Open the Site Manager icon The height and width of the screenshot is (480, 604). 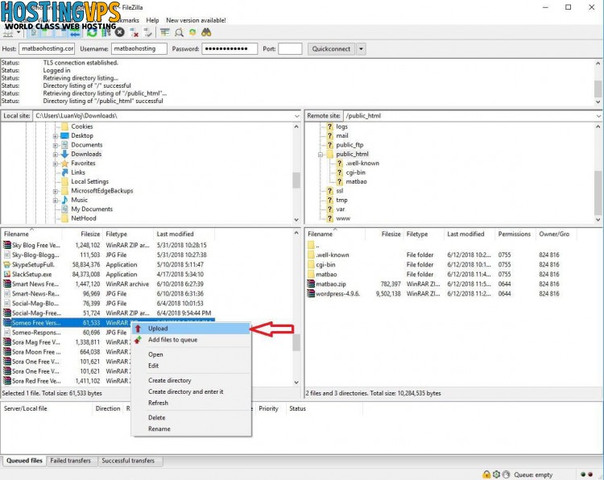coord(8,33)
